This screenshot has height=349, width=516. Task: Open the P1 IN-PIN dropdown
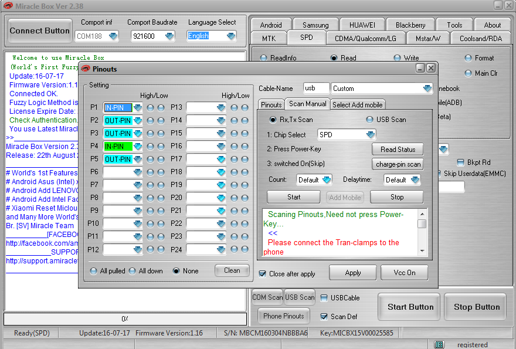point(138,108)
